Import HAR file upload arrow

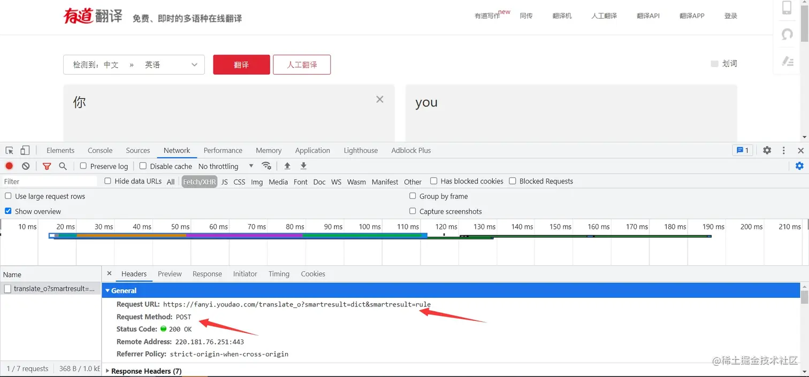click(287, 166)
